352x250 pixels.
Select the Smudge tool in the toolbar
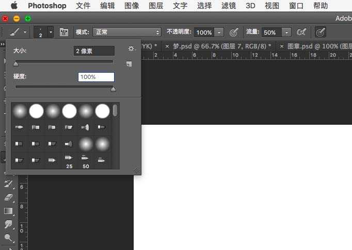pos(9,224)
